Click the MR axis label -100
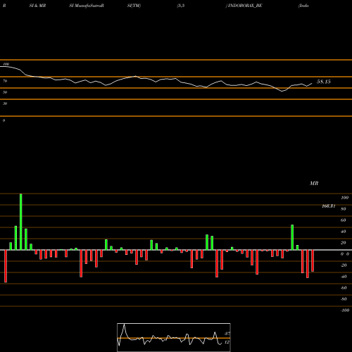 point(345,310)
